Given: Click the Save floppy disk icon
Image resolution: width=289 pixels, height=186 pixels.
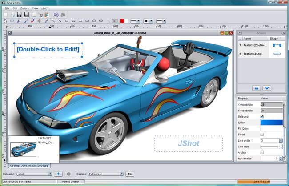Looking at the screenshot, I should tap(19, 15).
